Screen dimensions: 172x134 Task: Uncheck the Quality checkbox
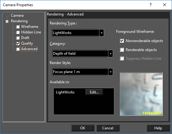coord(18,43)
